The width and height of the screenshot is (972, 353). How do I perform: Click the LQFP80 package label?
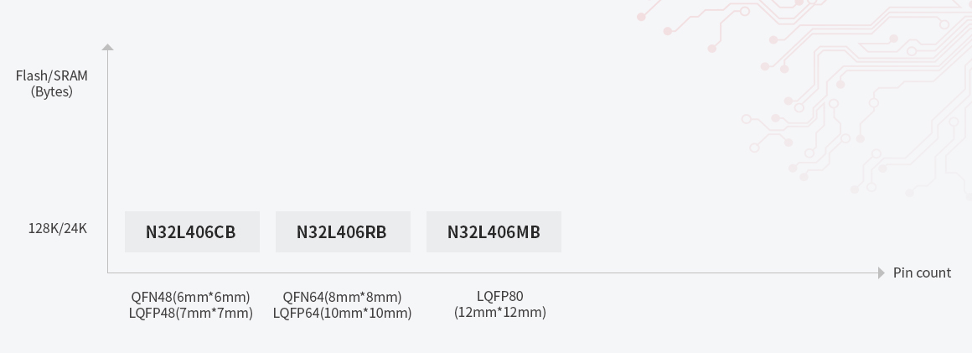(499, 296)
